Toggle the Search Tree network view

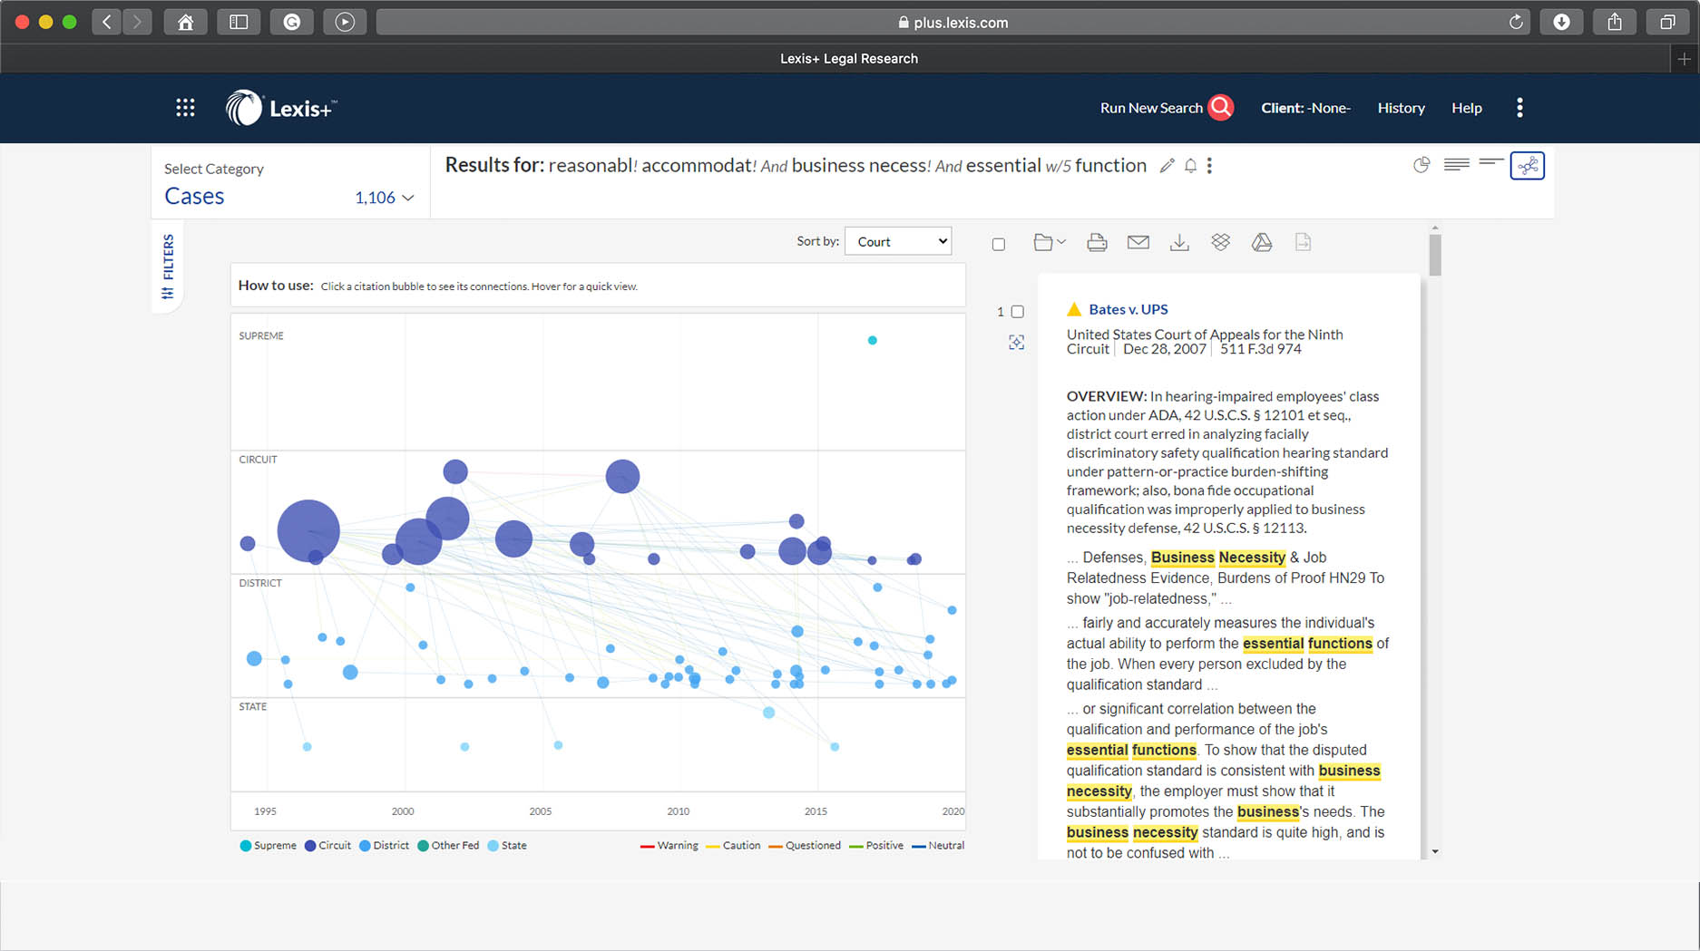pyautogui.click(x=1528, y=165)
